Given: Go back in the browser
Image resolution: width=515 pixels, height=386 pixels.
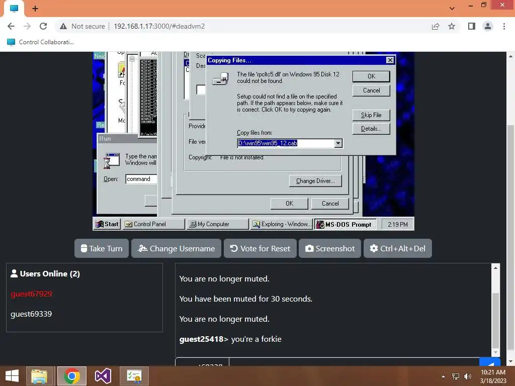Looking at the screenshot, I should (11, 26).
